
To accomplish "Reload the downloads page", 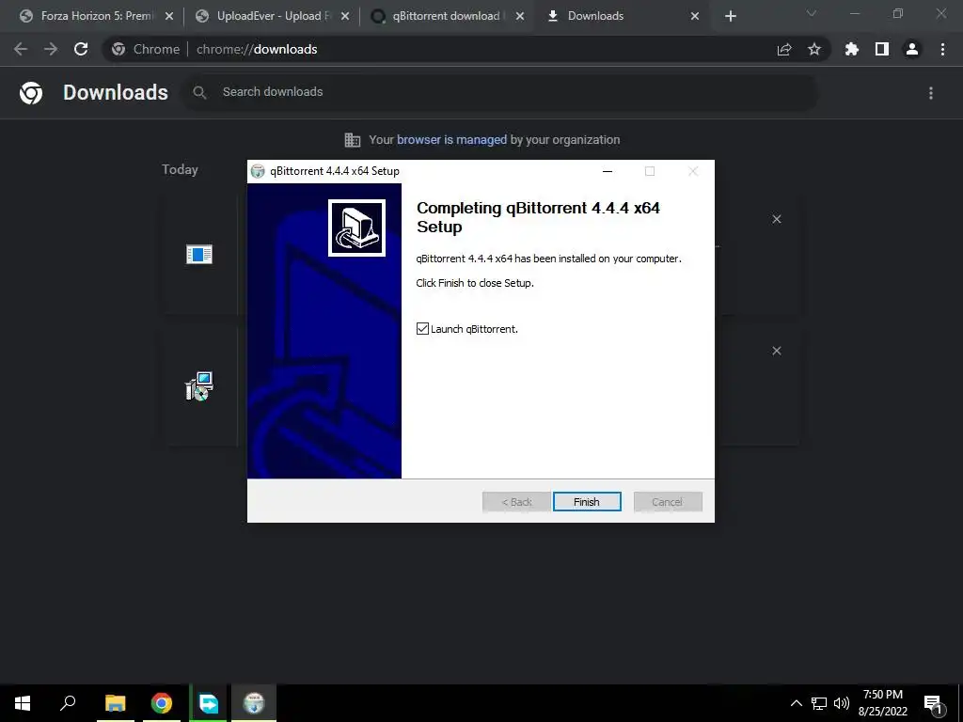I will pyautogui.click(x=81, y=49).
